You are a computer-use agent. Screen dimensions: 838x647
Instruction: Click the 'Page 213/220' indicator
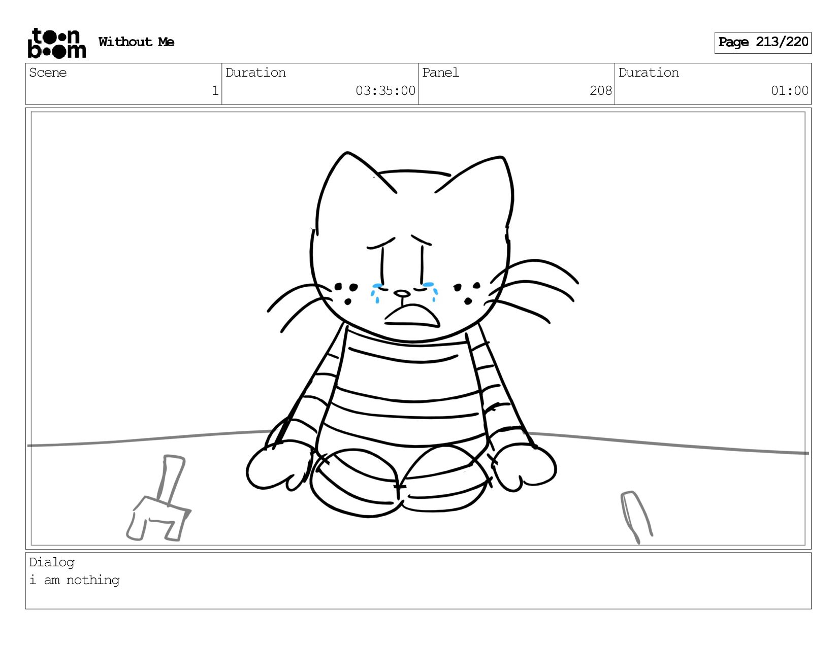[x=763, y=43]
